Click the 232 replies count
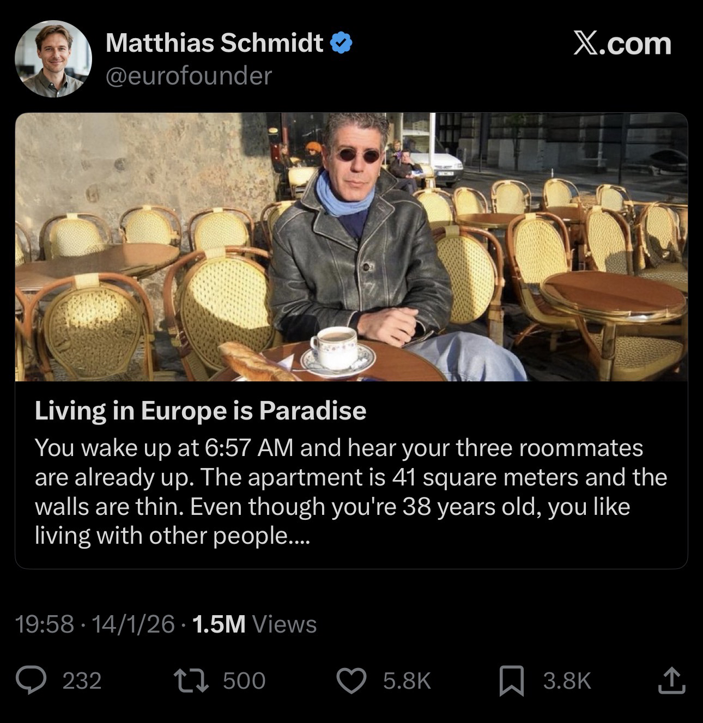The height and width of the screenshot is (723, 703). tap(82, 681)
